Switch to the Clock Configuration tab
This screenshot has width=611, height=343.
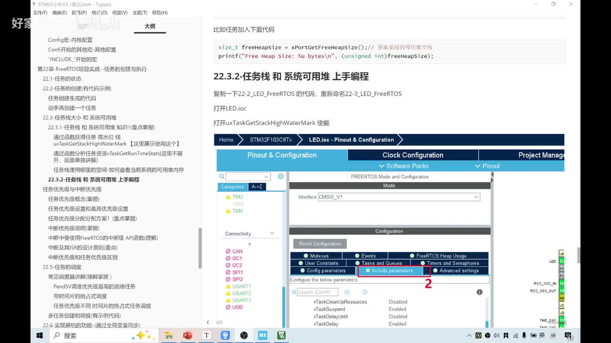(413, 155)
